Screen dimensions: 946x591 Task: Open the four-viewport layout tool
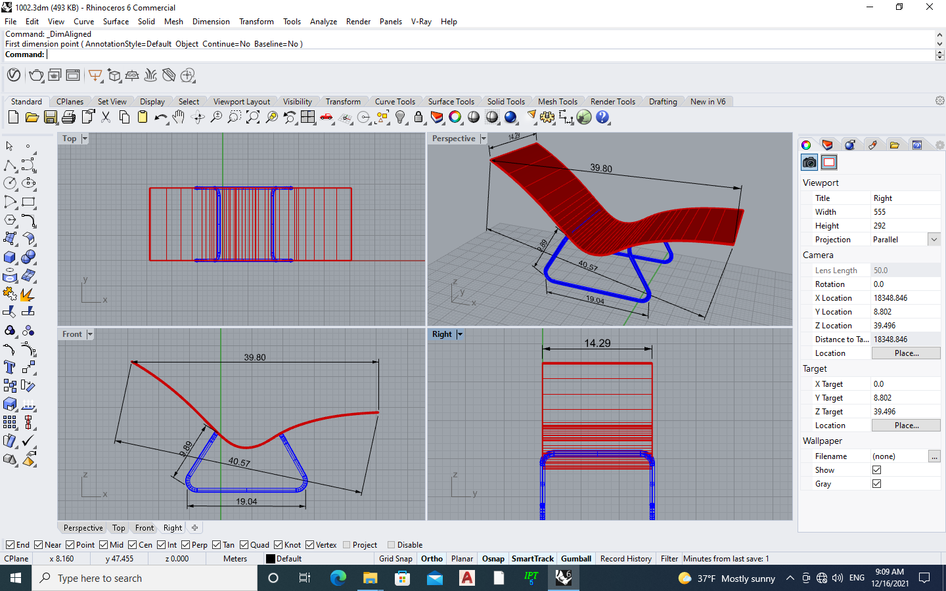pos(308,118)
